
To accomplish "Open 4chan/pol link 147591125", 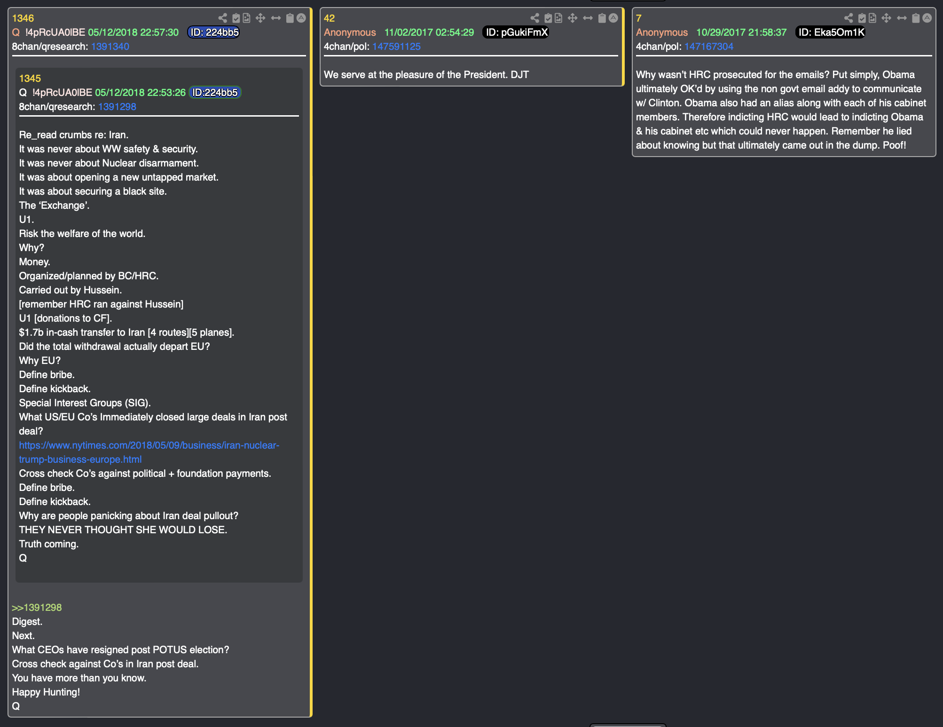I will [x=396, y=47].
